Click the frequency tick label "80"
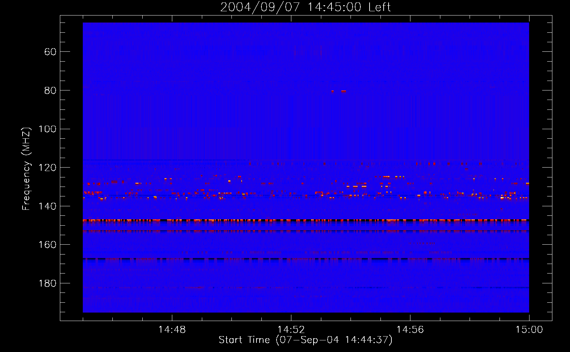 (x=50, y=91)
